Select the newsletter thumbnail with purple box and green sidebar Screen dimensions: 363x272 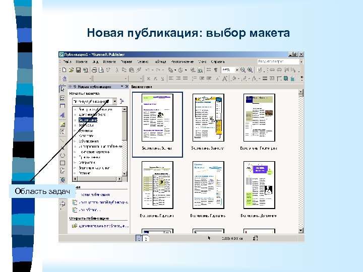click(x=259, y=185)
